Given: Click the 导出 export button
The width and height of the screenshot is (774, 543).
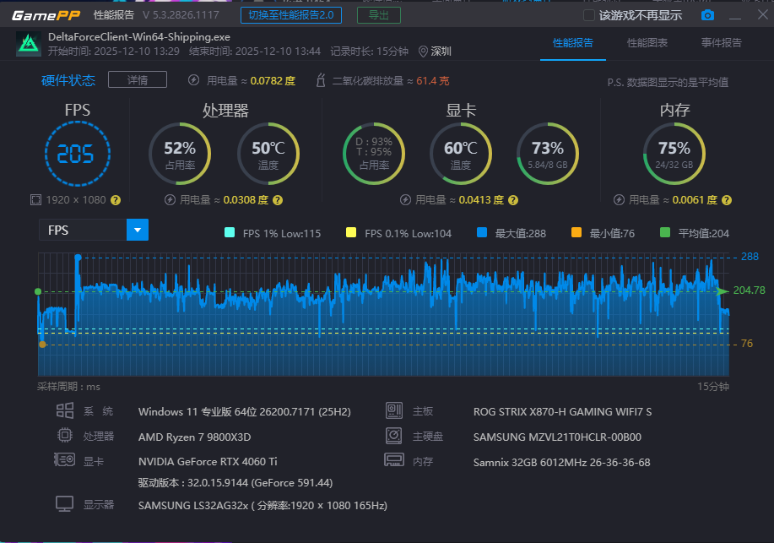Looking at the screenshot, I should [x=378, y=14].
